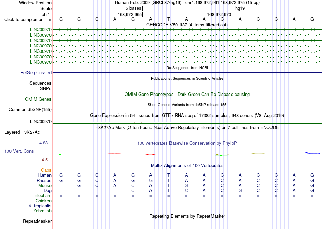Click the "chr1:168,972,961-168,972,975 (15 bp)" position text

click(x=222, y=3)
